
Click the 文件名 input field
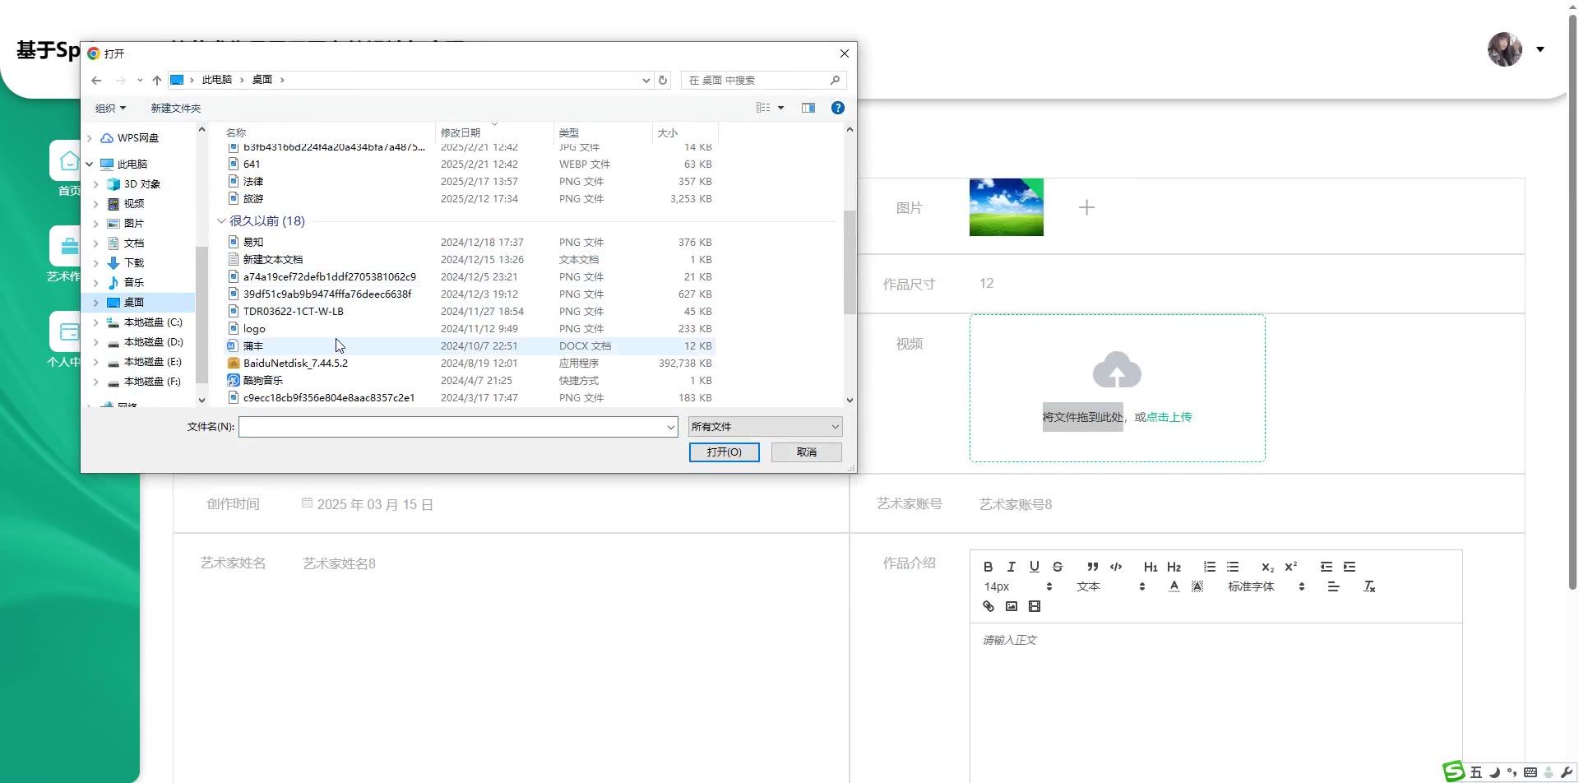coord(452,426)
